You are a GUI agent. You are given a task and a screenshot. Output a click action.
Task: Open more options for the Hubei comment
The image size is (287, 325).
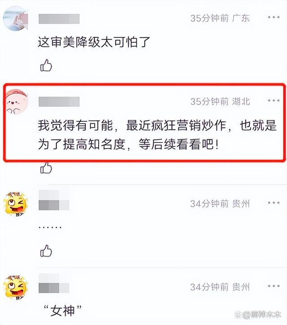click(274, 101)
